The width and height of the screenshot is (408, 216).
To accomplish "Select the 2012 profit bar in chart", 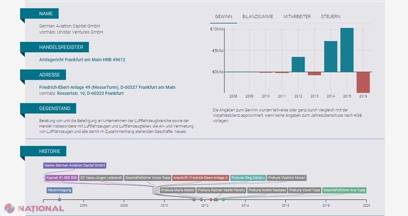I will click(298, 64).
